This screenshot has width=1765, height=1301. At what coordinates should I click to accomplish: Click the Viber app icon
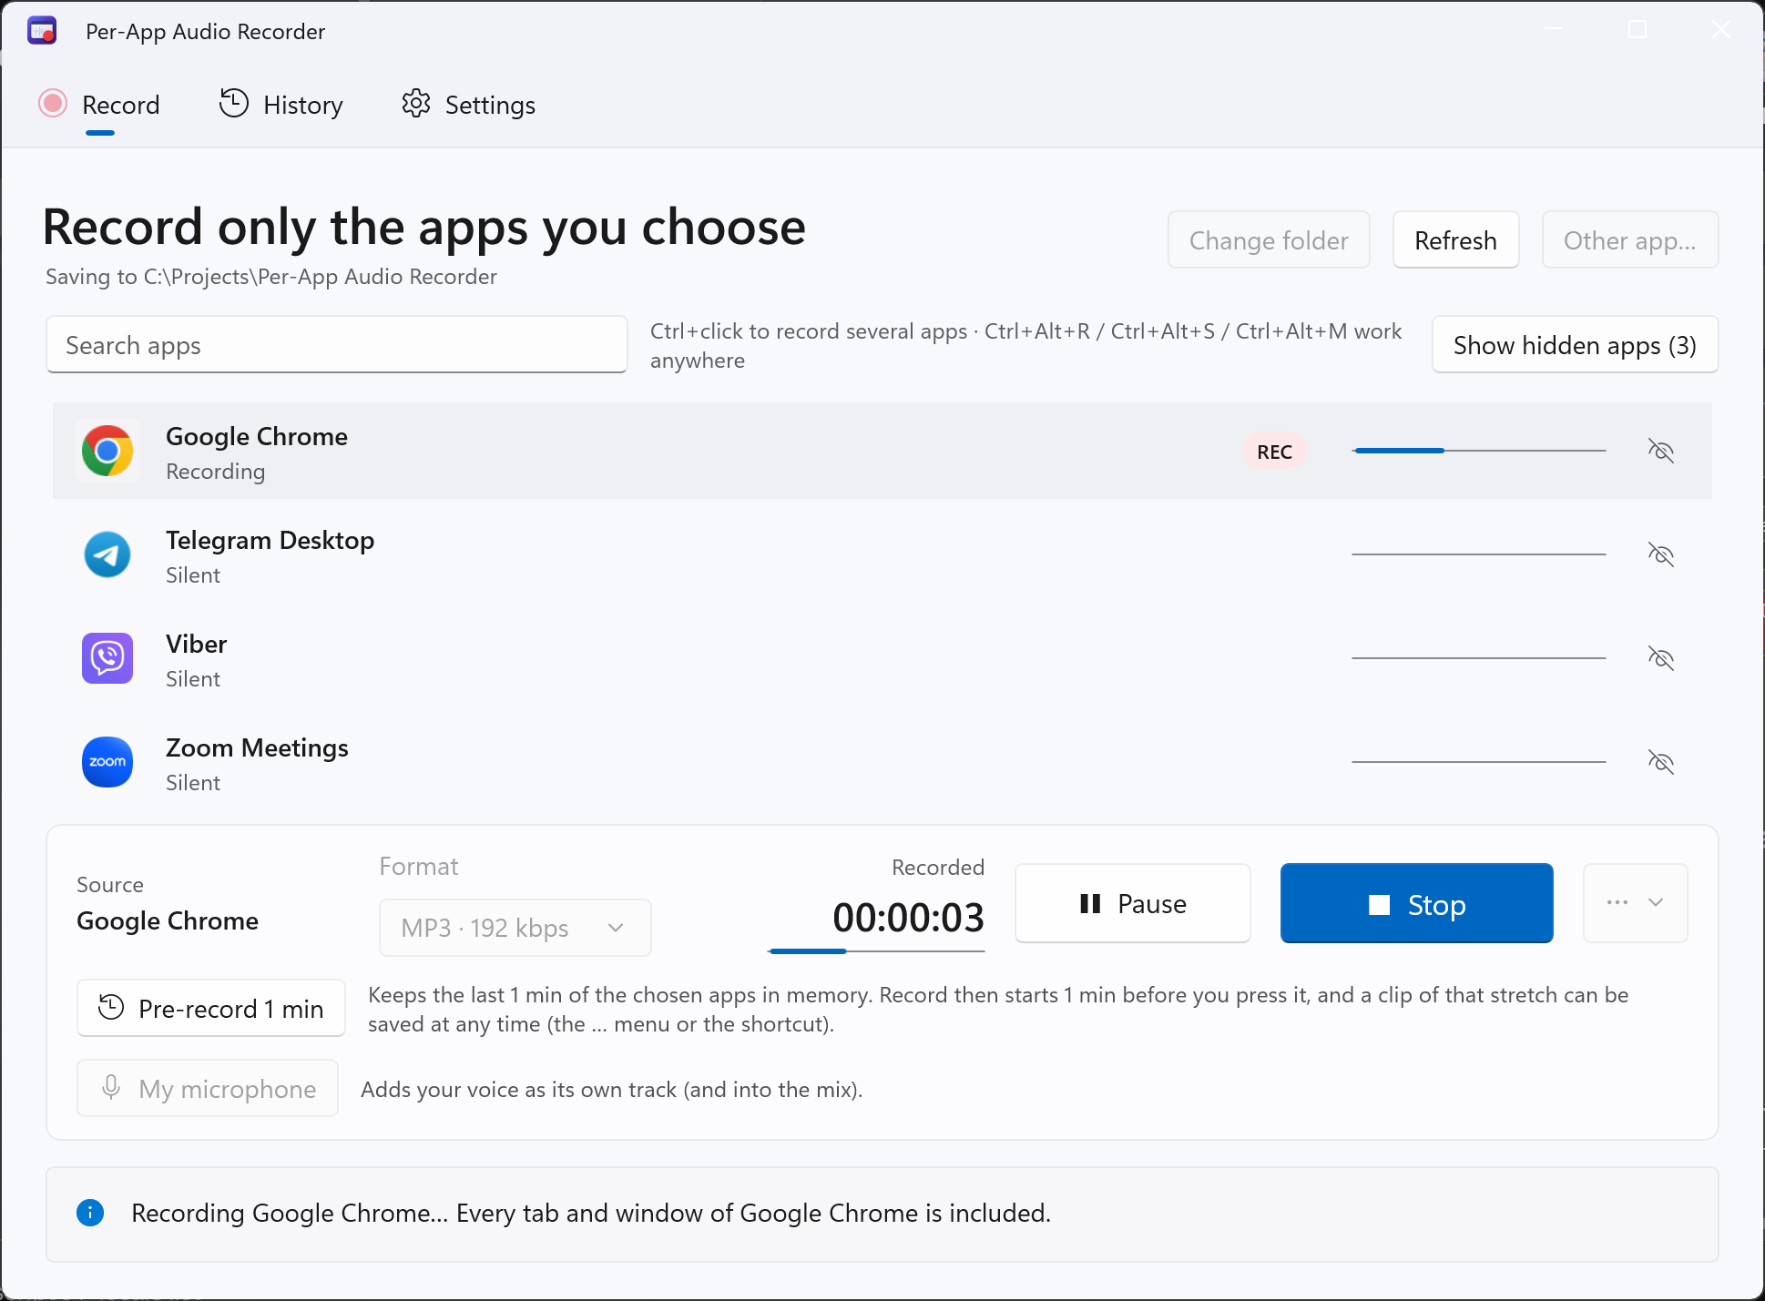coord(107,658)
